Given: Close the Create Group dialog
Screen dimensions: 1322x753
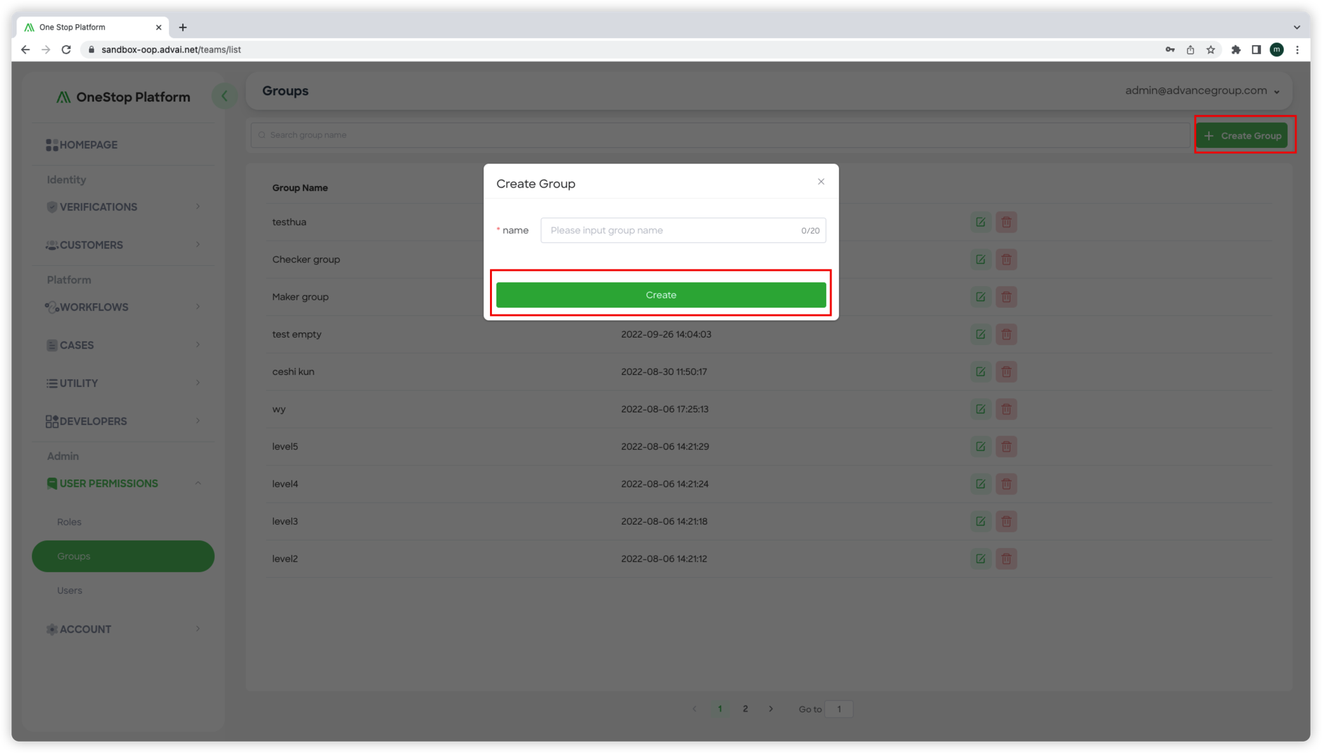Looking at the screenshot, I should click(821, 182).
